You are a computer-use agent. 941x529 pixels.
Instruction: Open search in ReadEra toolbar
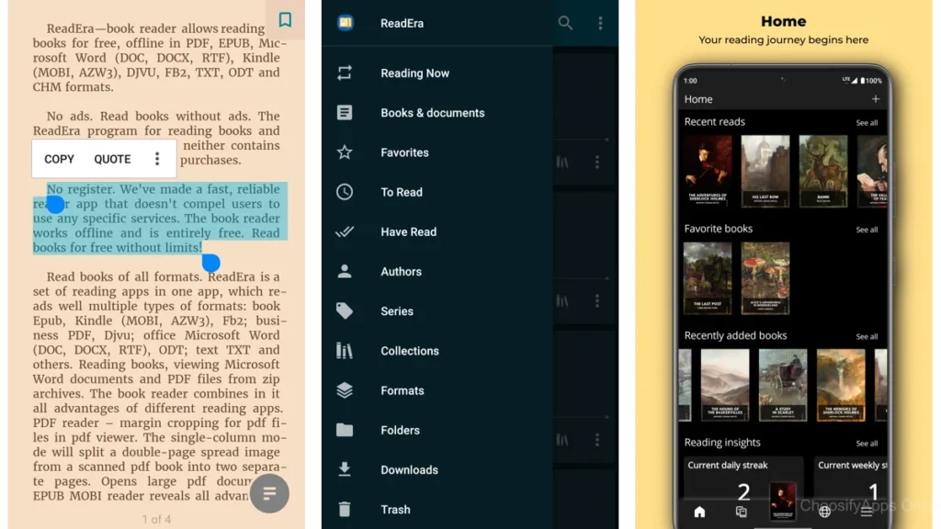pos(565,23)
